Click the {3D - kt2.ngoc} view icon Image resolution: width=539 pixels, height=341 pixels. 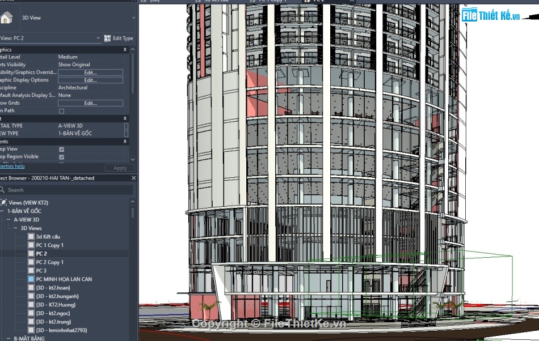coord(31,313)
